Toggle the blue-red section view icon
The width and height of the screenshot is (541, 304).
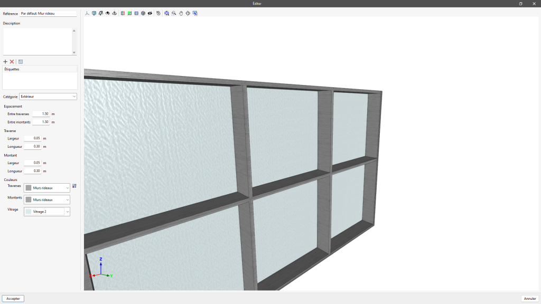point(123,13)
